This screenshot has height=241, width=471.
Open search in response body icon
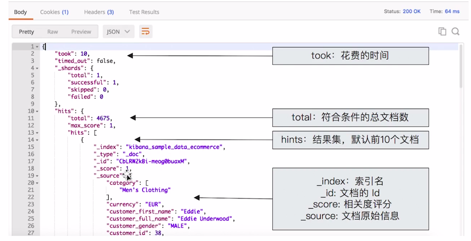pyautogui.click(x=455, y=31)
